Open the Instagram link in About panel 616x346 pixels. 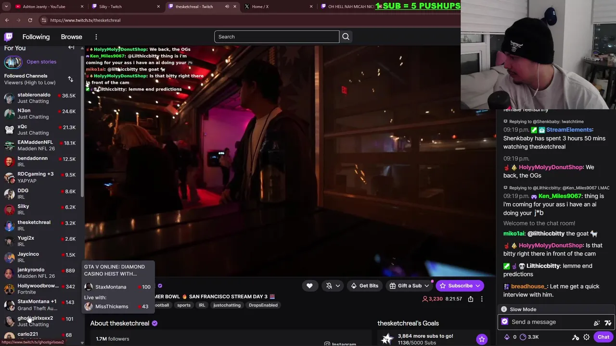pyautogui.click(x=340, y=343)
